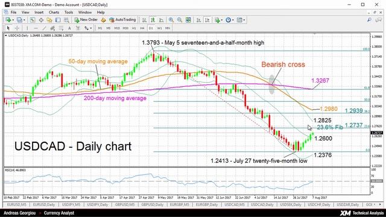The image size is (386, 217).
Task: Expand the Profiles dropdown arrow
Action: pos(24,20)
